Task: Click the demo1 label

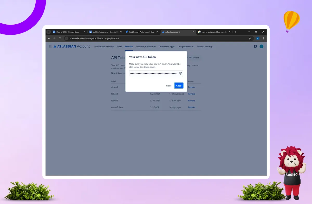Action: click(114, 87)
